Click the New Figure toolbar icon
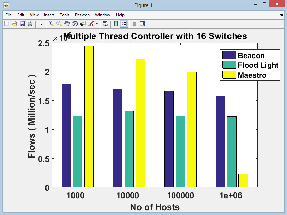Image resolution: width=287 pixels, height=215 pixels. [6, 24]
